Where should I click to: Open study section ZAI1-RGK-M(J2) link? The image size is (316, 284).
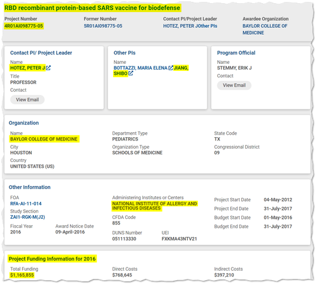pos(28,217)
